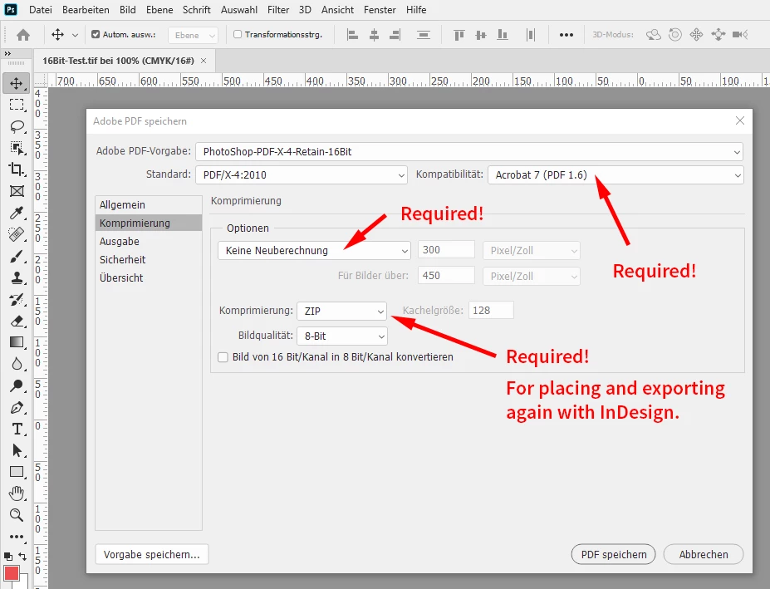Select the Rectangle shape tool
This screenshot has height=589, width=770.
(x=17, y=472)
